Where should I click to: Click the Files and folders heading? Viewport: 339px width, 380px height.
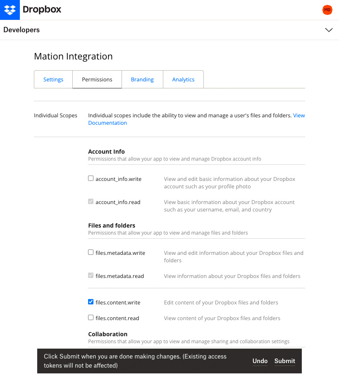(112, 226)
